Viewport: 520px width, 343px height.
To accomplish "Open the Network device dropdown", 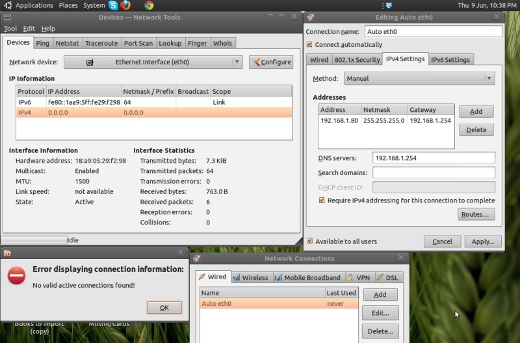I will pos(153,62).
